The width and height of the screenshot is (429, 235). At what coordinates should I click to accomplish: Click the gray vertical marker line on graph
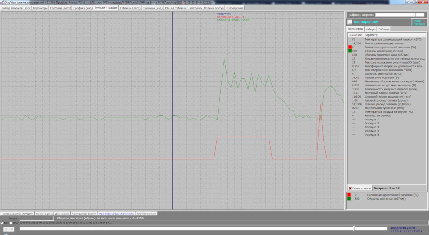[x=265, y=110]
